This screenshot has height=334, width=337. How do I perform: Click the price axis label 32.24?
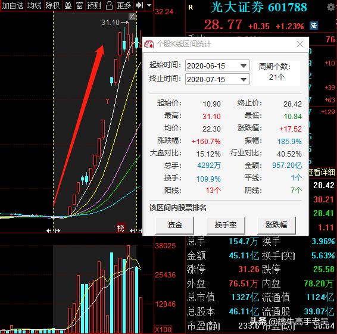tap(164, 11)
